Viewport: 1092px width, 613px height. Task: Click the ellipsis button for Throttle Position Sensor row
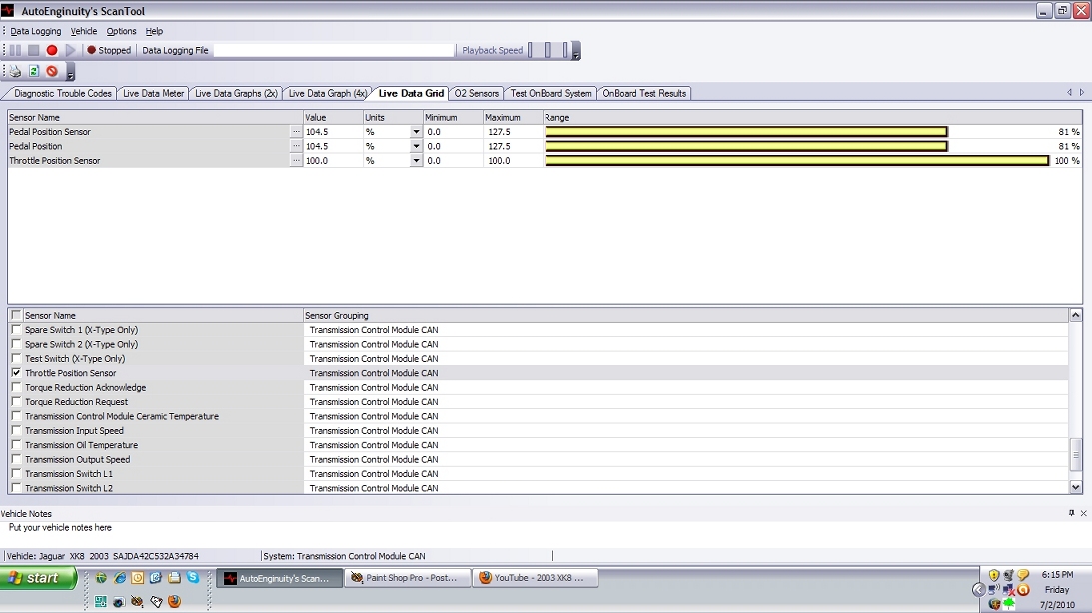point(296,160)
